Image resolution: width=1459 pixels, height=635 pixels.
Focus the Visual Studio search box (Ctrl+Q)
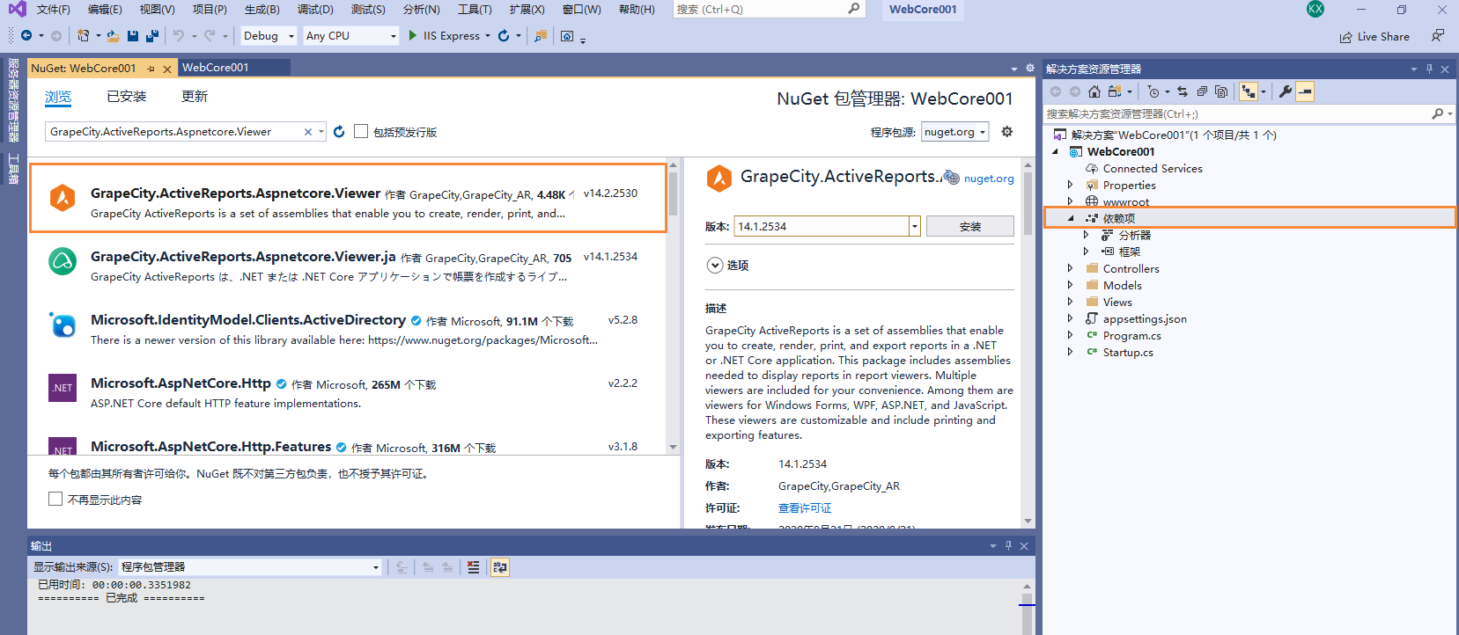point(769,10)
